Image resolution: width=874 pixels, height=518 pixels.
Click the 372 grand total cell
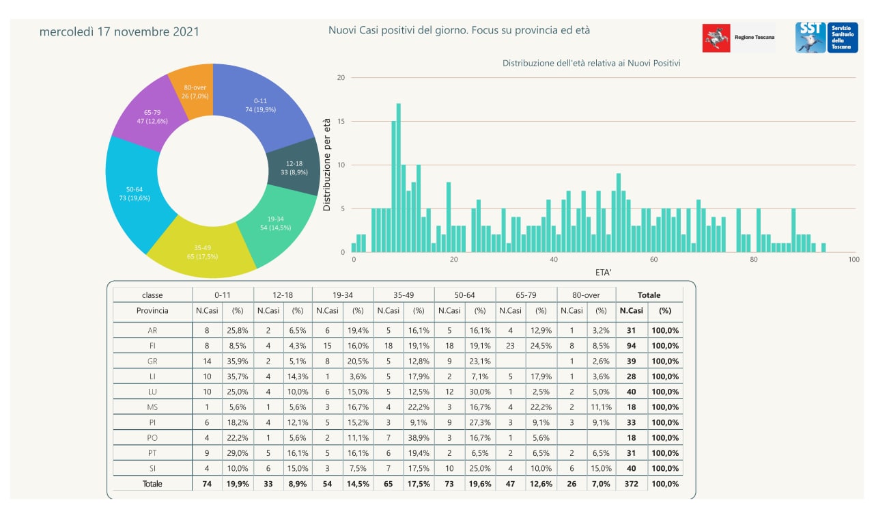point(631,484)
